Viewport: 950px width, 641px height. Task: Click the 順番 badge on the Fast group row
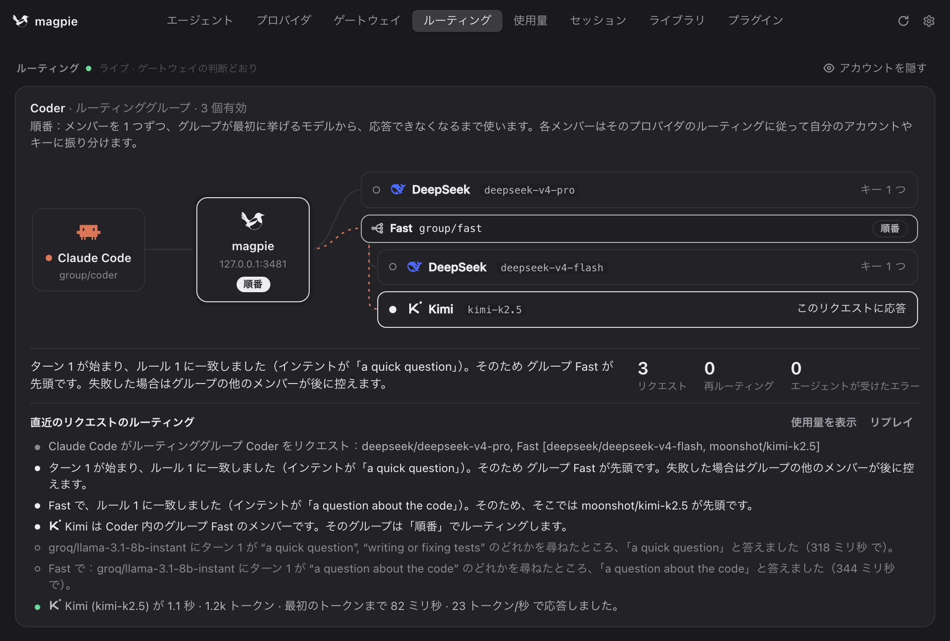coord(890,228)
